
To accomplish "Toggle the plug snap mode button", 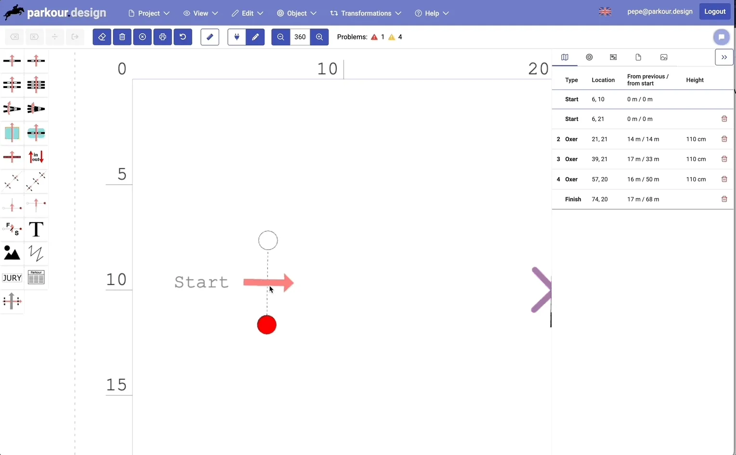I will point(237,37).
